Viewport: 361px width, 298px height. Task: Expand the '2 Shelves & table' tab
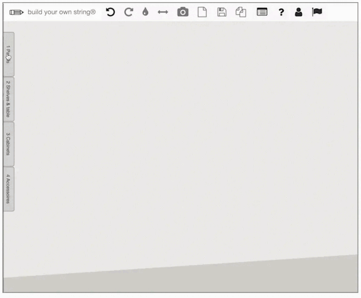(9, 99)
